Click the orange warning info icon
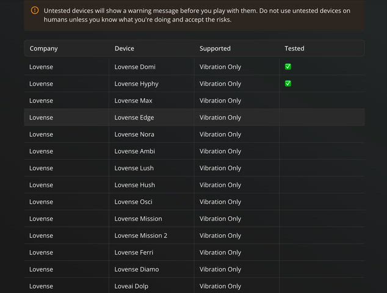Screen dimensions: 387x293 point(34,10)
